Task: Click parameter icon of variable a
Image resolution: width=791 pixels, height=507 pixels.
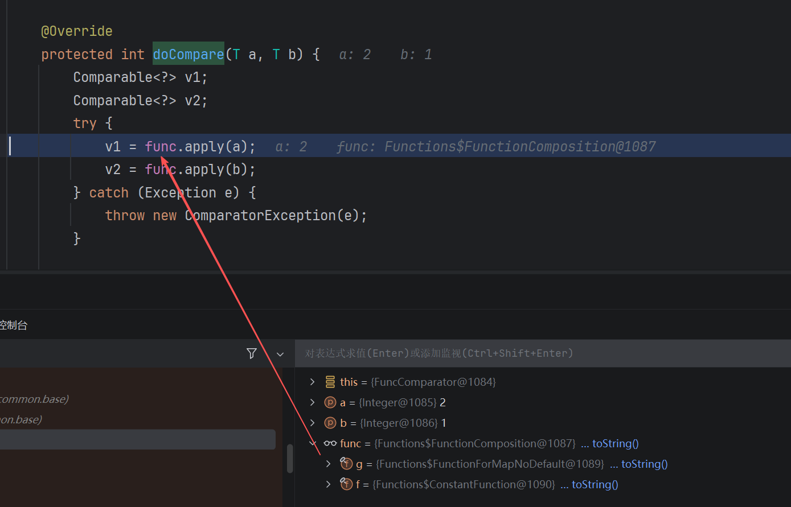Action: pos(330,402)
